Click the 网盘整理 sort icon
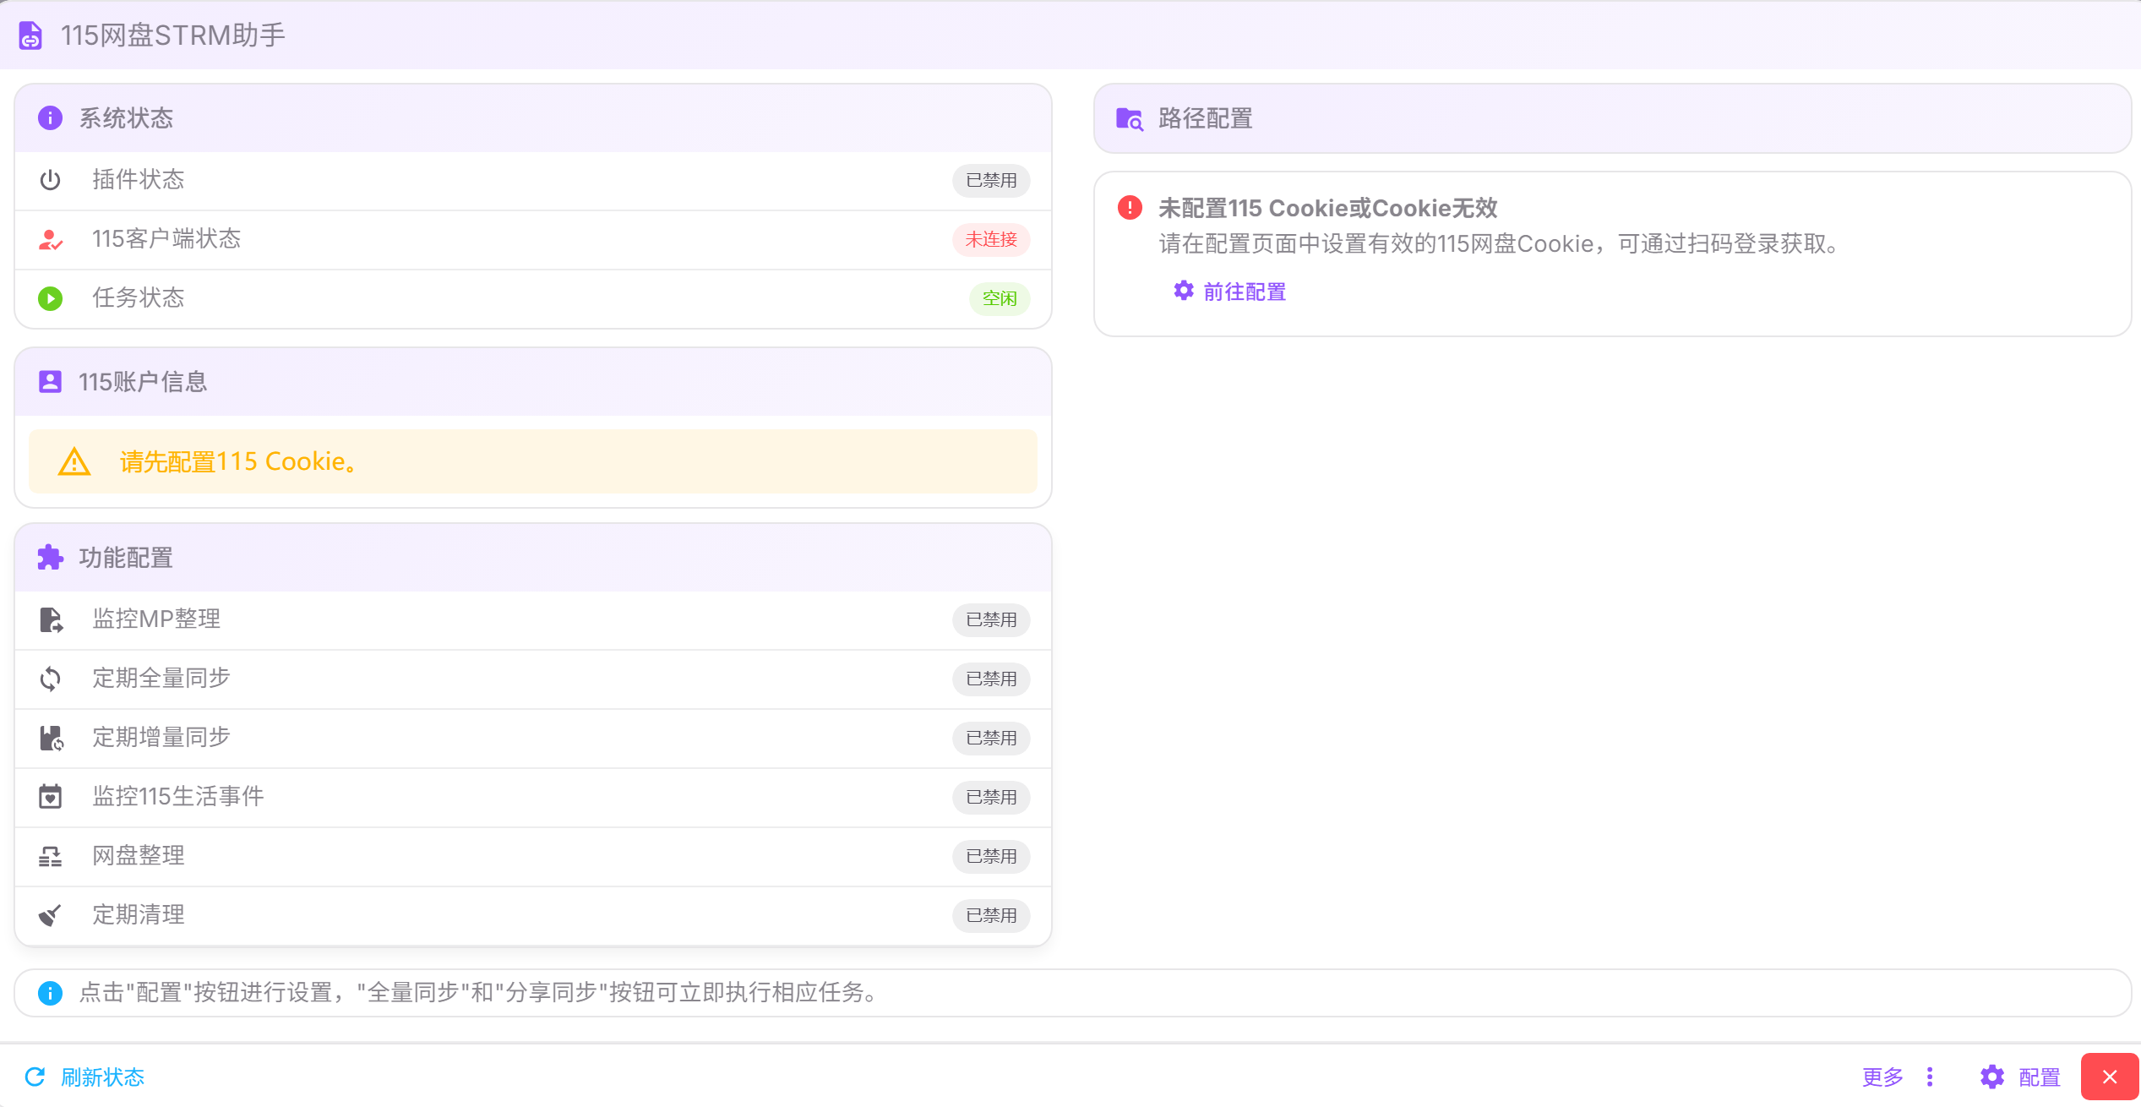 click(x=50, y=856)
